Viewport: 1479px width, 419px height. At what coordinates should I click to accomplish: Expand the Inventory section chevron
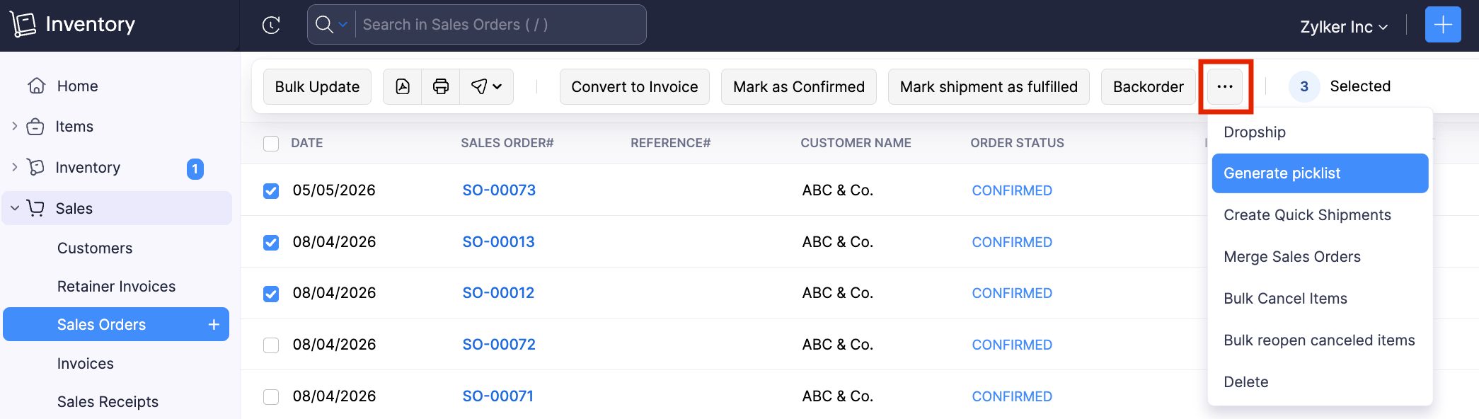pyautogui.click(x=15, y=167)
